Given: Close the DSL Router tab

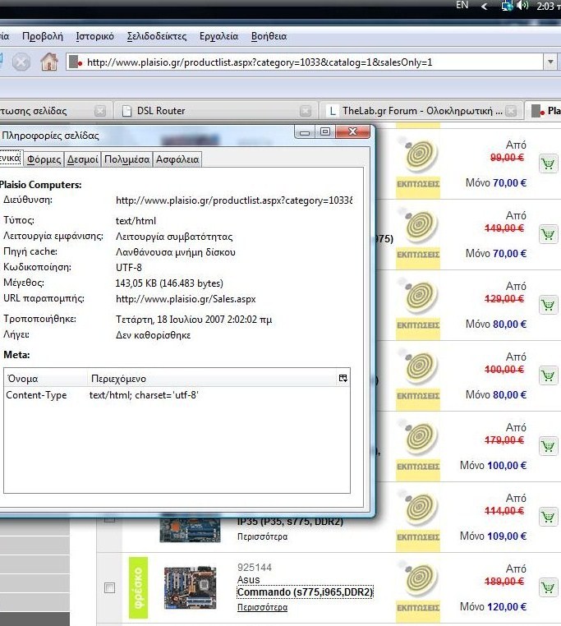Looking at the screenshot, I should click(306, 111).
